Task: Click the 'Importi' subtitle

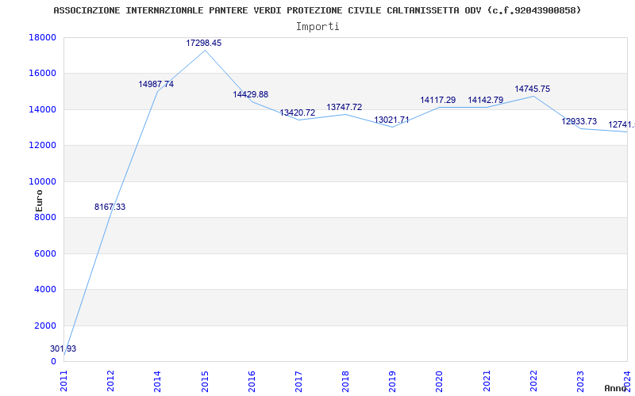Action: [x=317, y=27]
